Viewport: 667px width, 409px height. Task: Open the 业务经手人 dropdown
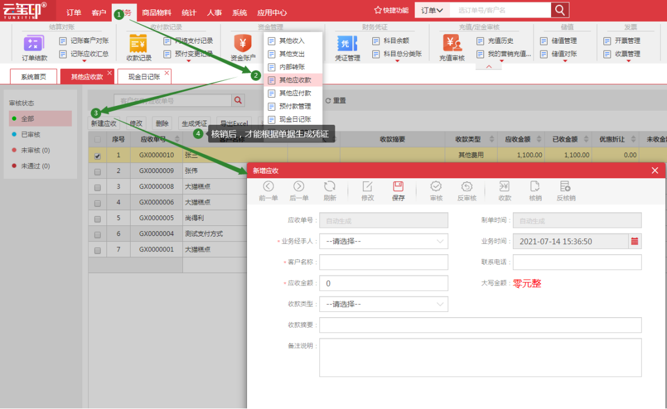[x=383, y=241]
